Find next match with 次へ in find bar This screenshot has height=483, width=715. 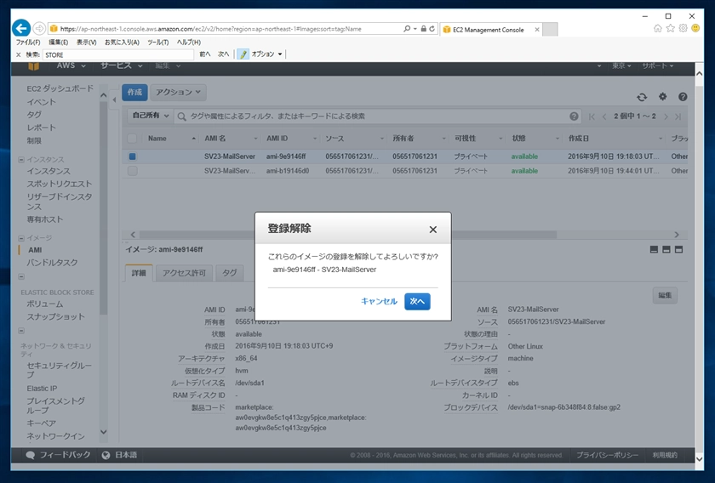pyautogui.click(x=223, y=54)
